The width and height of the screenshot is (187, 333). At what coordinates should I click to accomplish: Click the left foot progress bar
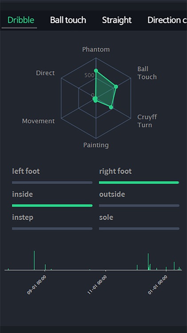52,182
